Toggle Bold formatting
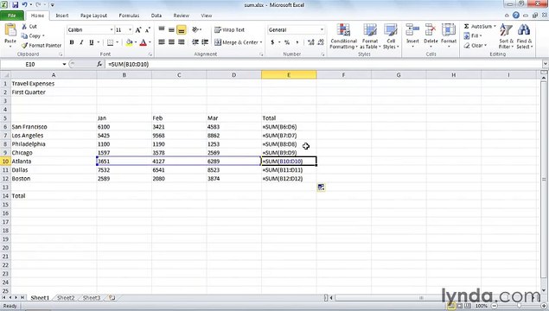This screenshot has width=549, height=311. coord(72,42)
